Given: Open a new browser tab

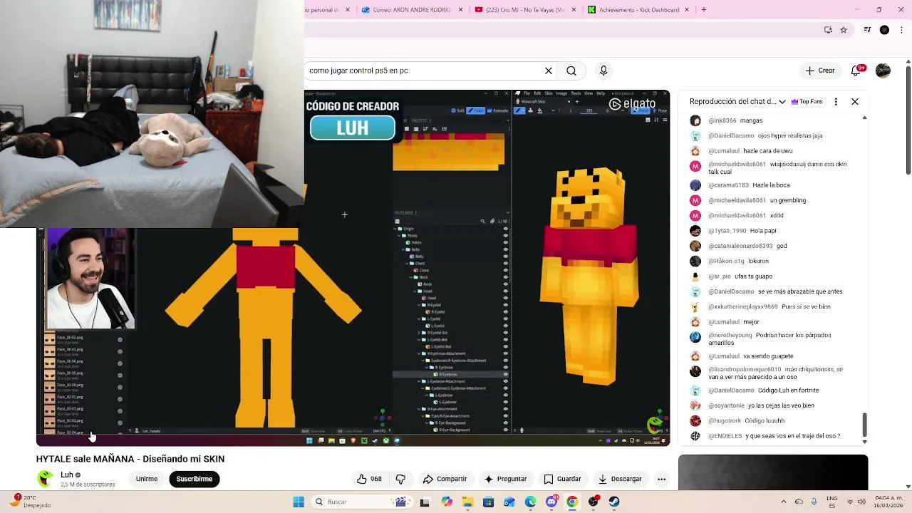Looking at the screenshot, I should 704,9.
